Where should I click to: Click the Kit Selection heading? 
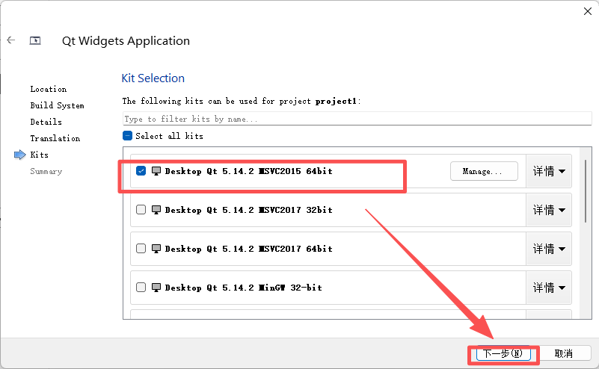point(153,78)
